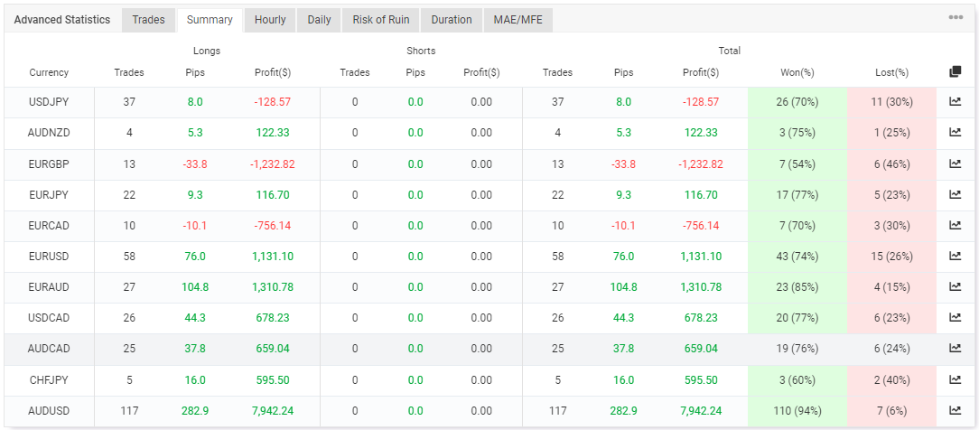The width and height of the screenshot is (979, 430).
Task: Click the 4 (15%) lost cell
Action: pyautogui.click(x=891, y=287)
